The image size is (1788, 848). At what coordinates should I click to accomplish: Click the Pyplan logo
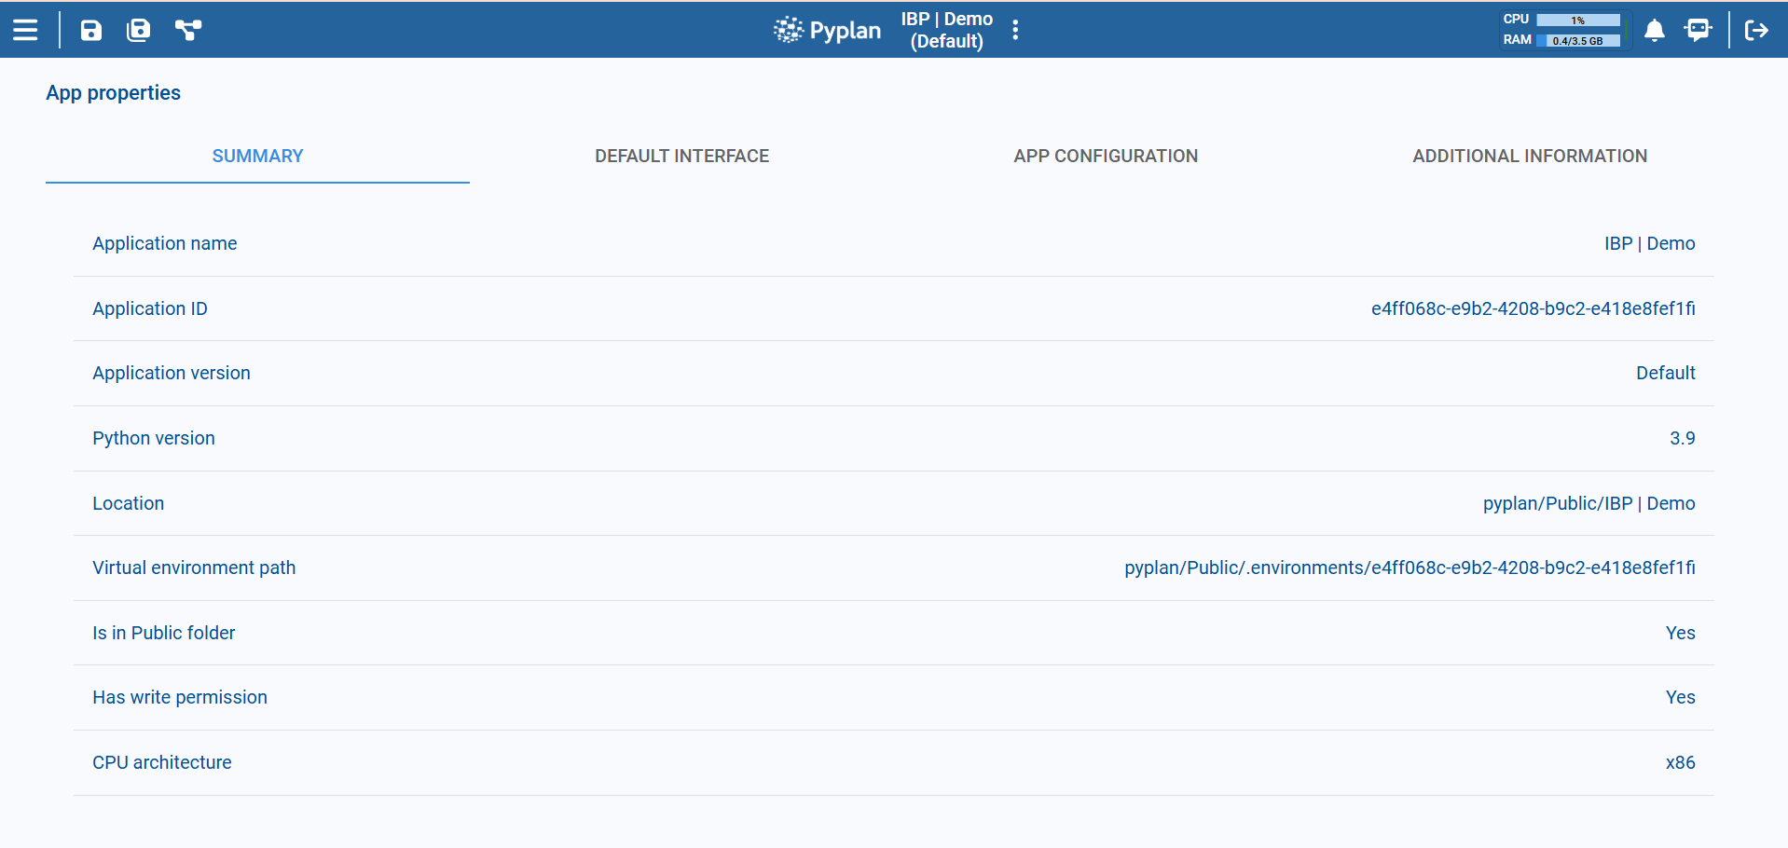826,29
